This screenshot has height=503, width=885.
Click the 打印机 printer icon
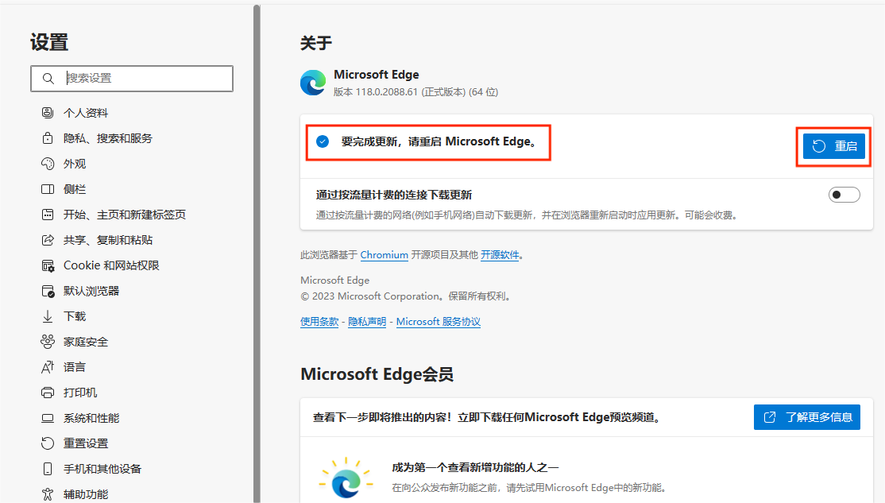click(x=48, y=392)
